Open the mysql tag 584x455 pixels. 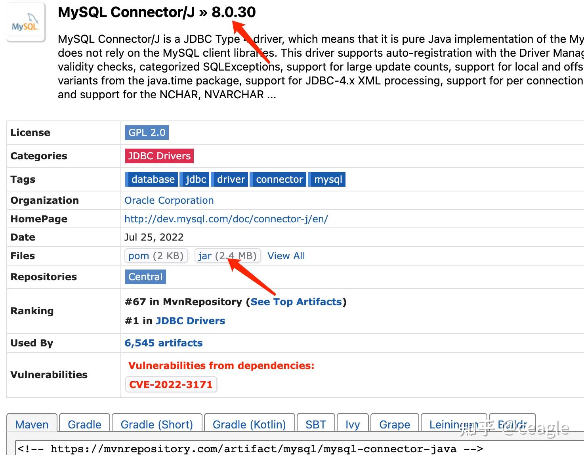[327, 179]
